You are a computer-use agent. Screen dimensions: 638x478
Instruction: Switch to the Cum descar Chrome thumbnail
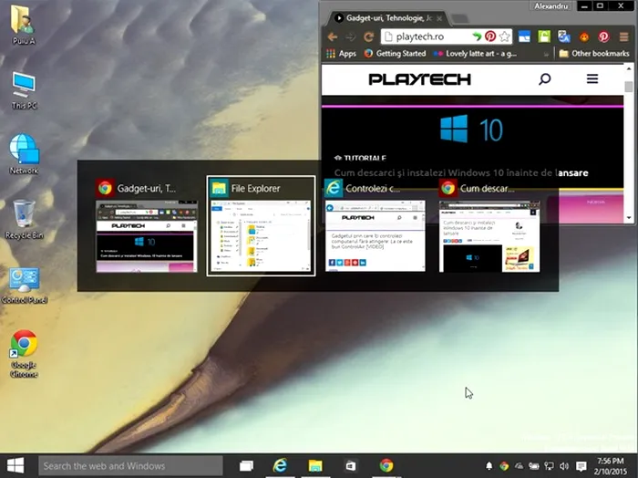click(489, 226)
